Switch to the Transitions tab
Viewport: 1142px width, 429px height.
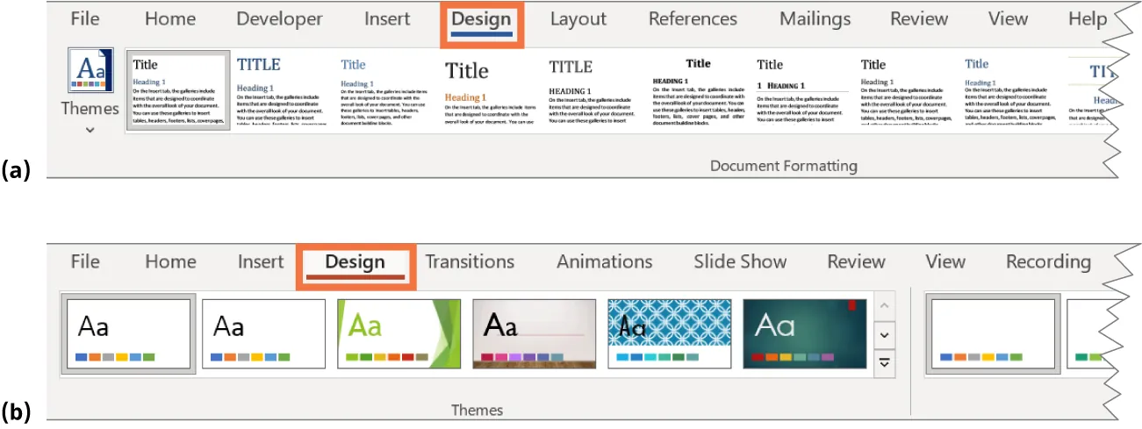[x=470, y=261]
